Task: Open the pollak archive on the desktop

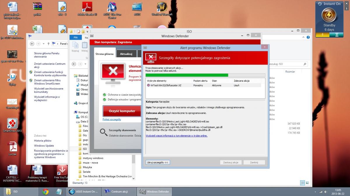Action: click(x=37, y=9)
